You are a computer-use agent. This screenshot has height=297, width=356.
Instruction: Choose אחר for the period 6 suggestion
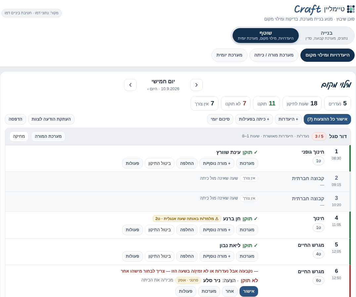click(x=230, y=291)
